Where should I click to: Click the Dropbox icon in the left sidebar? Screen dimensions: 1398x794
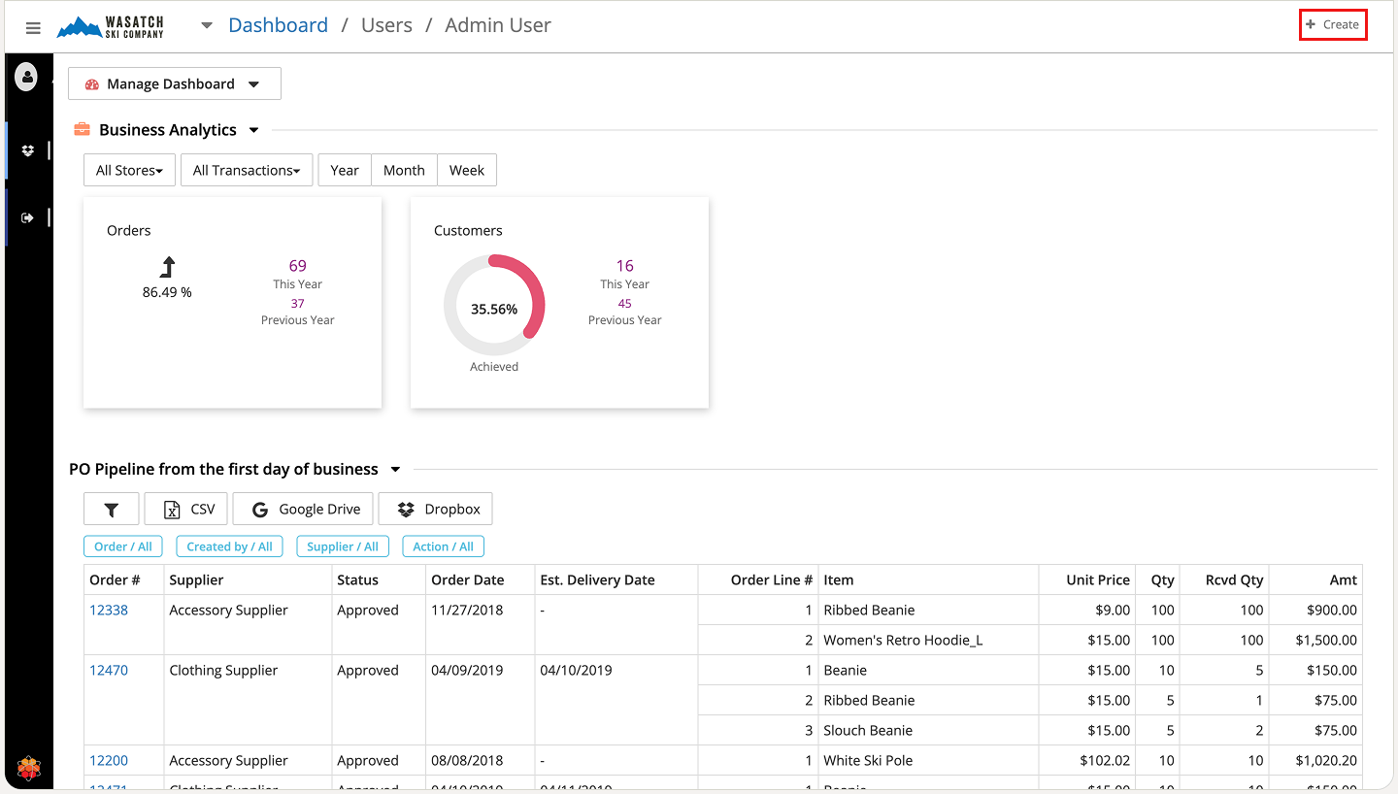coord(28,150)
